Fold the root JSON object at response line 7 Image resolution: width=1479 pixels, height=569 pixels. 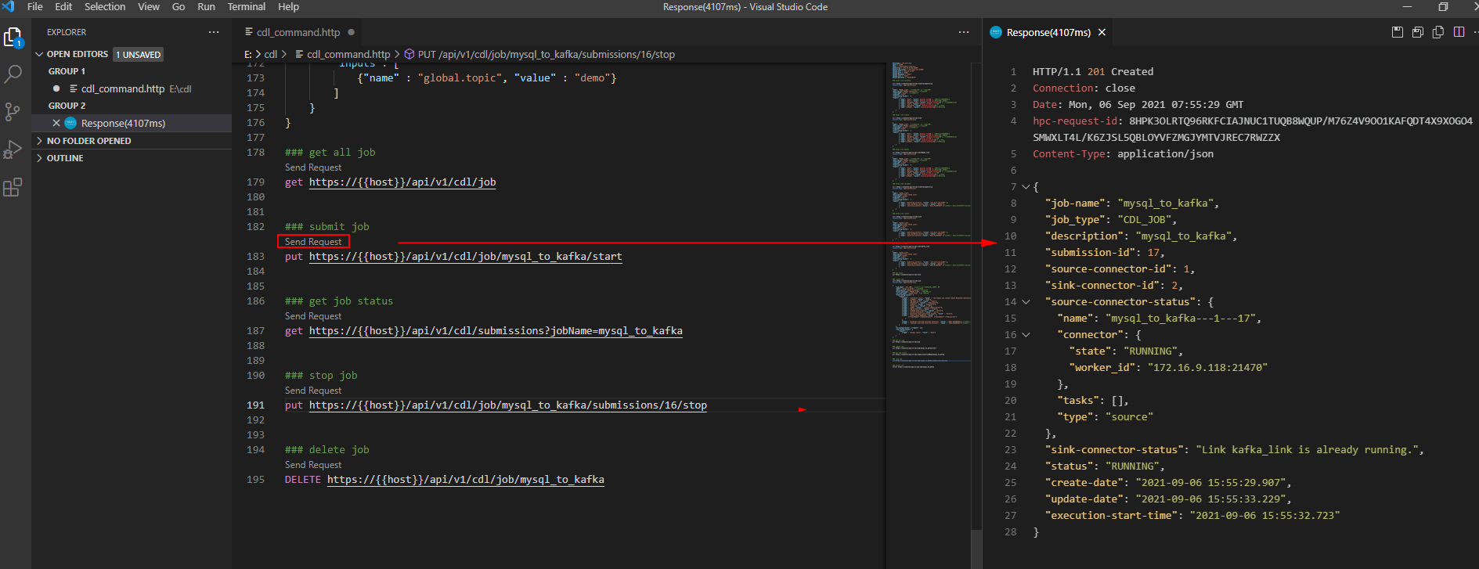coord(1026,187)
